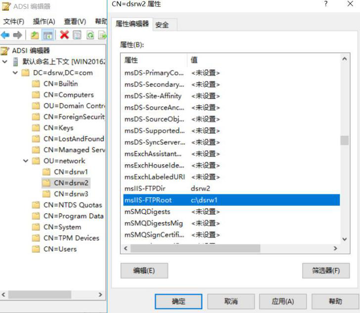
Task: Click the 取消 button
Action: 231,301
